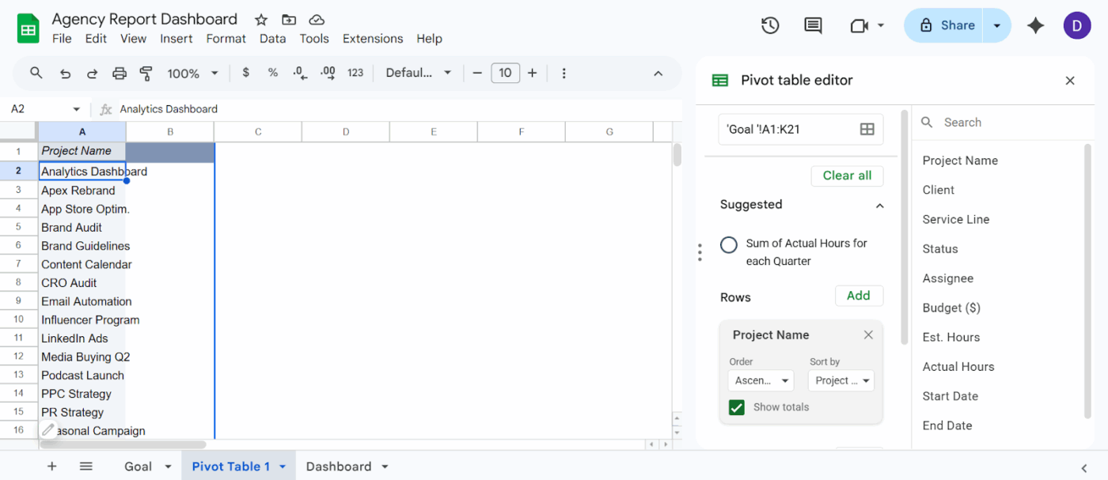Click the Undo icon

coord(65,72)
